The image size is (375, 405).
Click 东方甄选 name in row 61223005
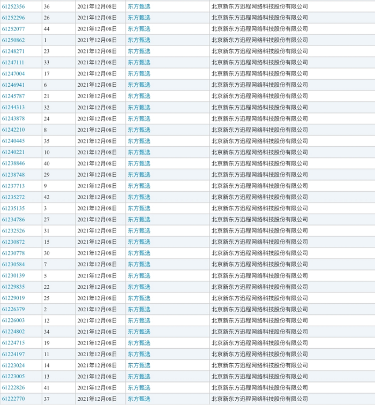click(x=139, y=377)
